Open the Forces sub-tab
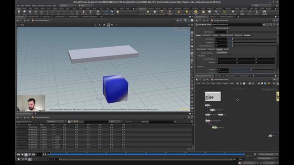 pos(226,49)
